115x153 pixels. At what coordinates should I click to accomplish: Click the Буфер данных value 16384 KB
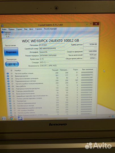(x=90, y=44)
